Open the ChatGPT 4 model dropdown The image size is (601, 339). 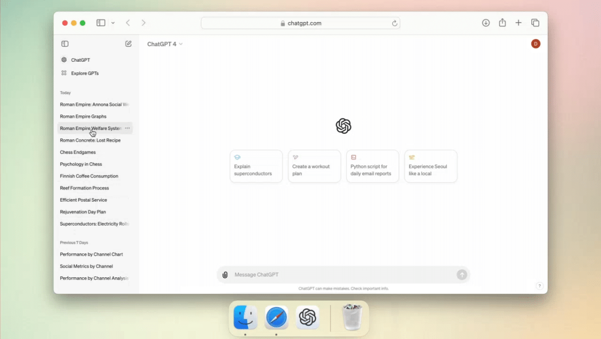coord(164,44)
